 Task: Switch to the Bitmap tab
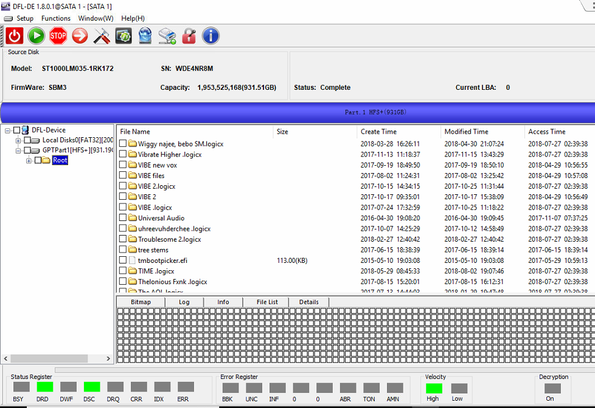141,302
